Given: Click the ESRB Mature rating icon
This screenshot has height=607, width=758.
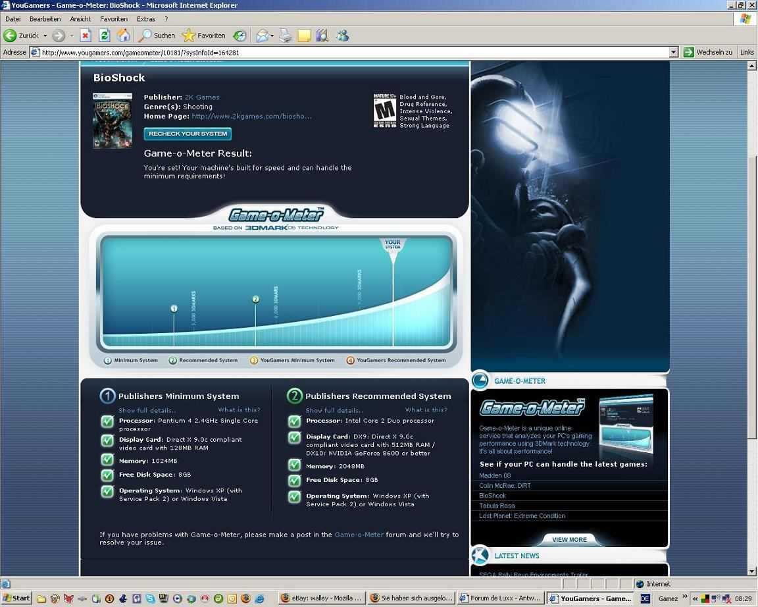Looking at the screenshot, I should click(x=385, y=111).
